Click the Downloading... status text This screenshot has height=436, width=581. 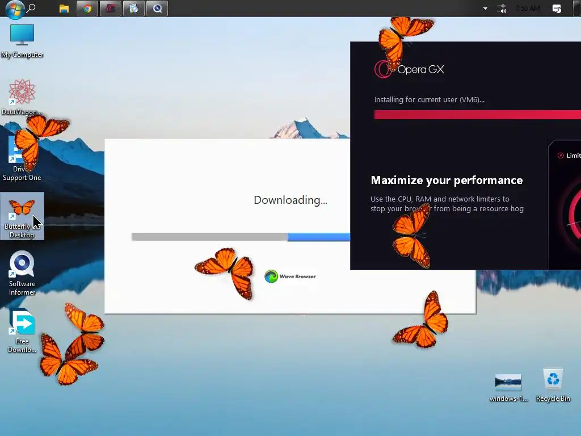290,200
